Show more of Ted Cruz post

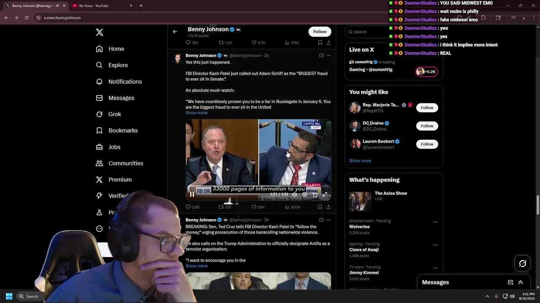click(x=196, y=266)
